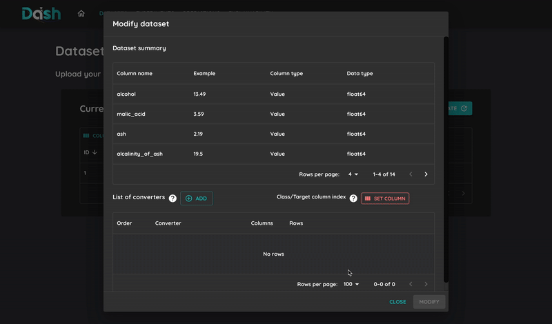
Task: Click the 0-0 of 0 pagination text
Action: 384,284
